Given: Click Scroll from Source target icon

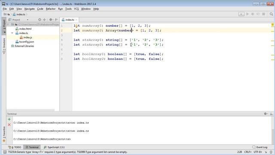Looking at the screenshot, I should [40, 20].
